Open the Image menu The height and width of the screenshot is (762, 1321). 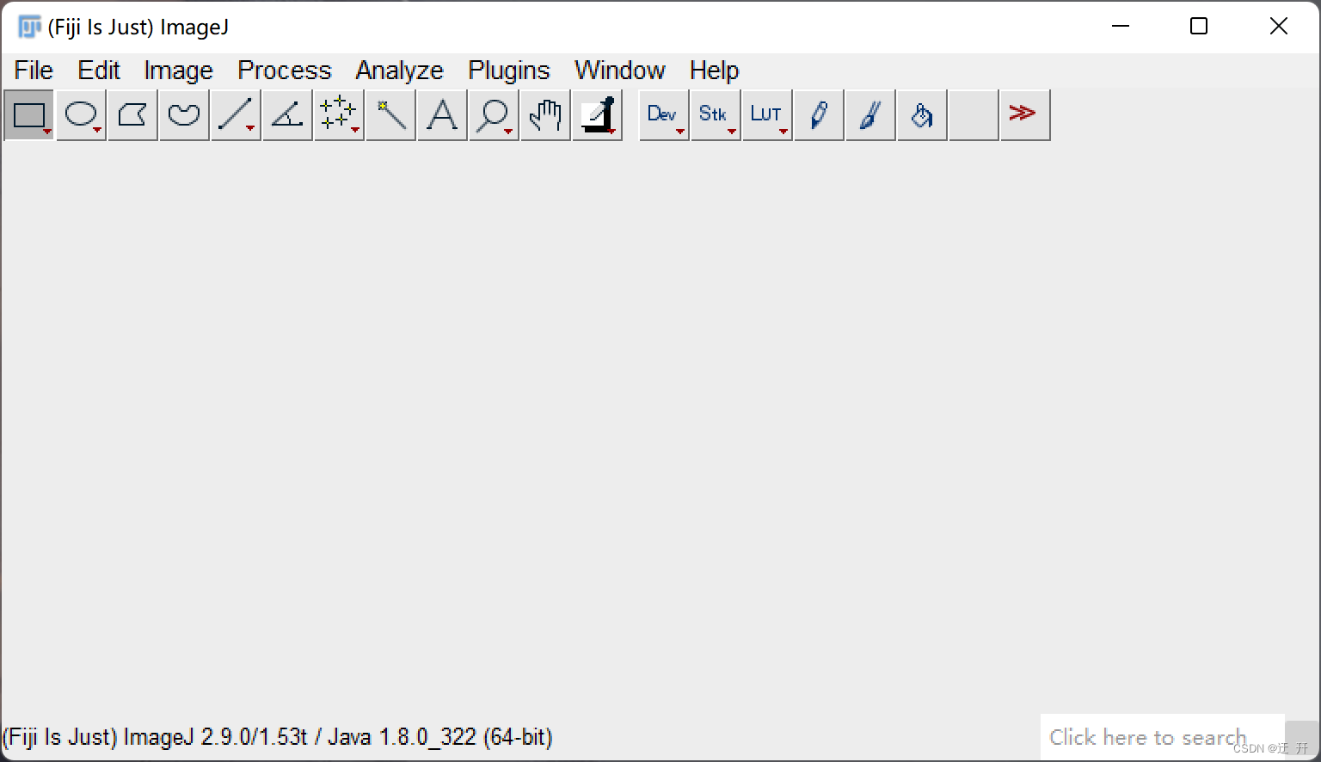click(178, 70)
